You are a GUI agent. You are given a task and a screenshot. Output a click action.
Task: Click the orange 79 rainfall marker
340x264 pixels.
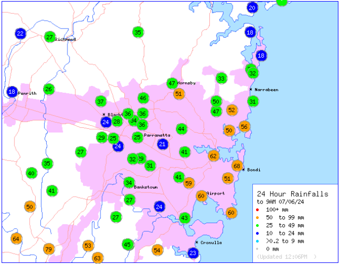pos(48,249)
